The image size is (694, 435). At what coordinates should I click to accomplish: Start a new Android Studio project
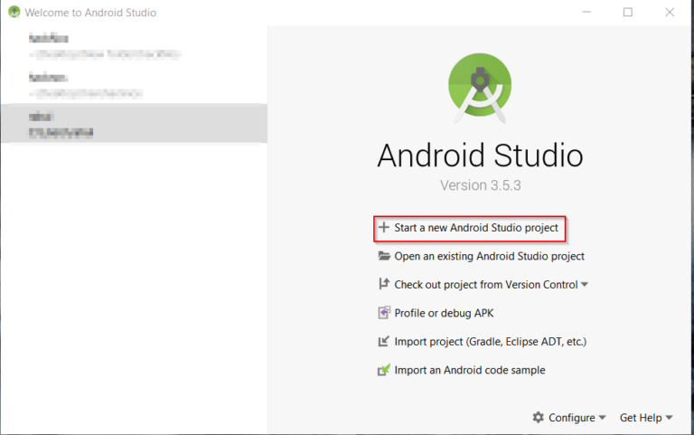[476, 228]
